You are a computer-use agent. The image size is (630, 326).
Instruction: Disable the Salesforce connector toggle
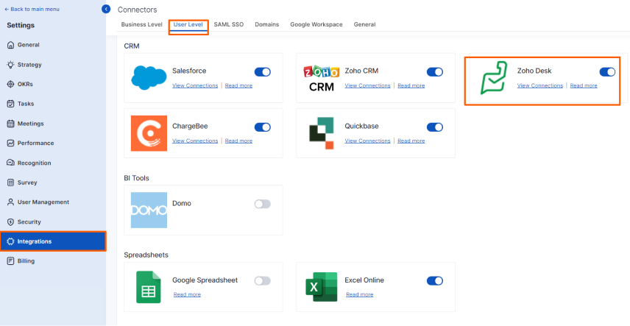(263, 72)
